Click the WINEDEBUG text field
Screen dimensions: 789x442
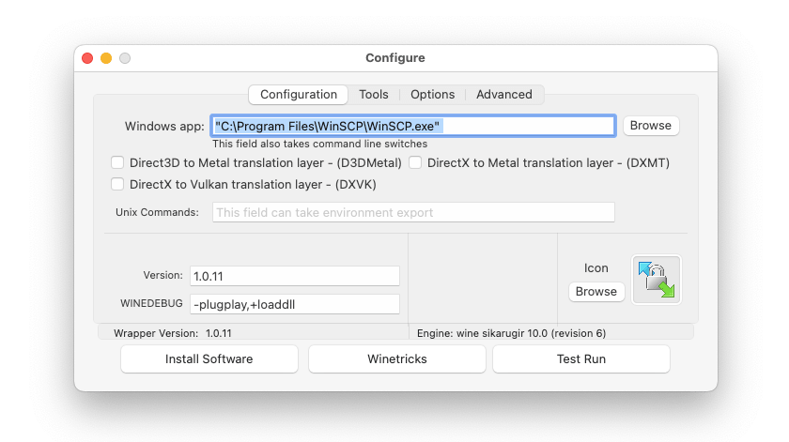[x=295, y=304]
